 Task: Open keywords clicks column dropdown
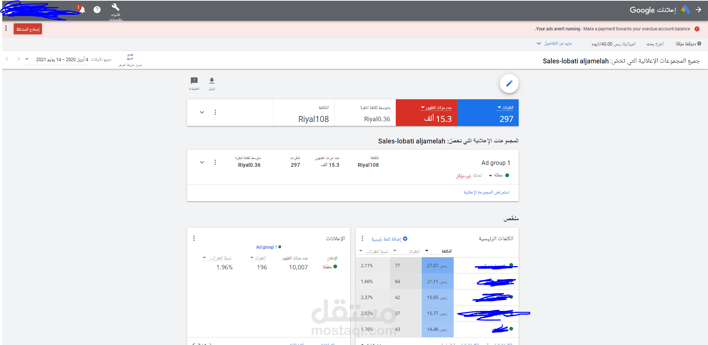[395, 251]
